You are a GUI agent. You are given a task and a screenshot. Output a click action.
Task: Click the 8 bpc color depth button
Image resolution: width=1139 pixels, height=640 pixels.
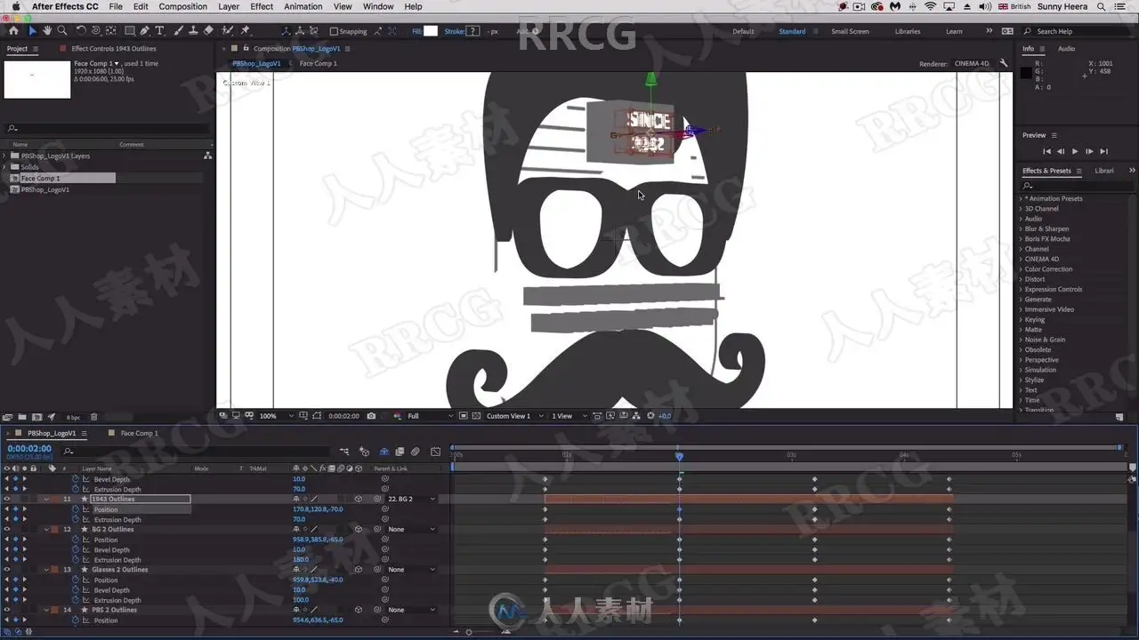point(75,417)
